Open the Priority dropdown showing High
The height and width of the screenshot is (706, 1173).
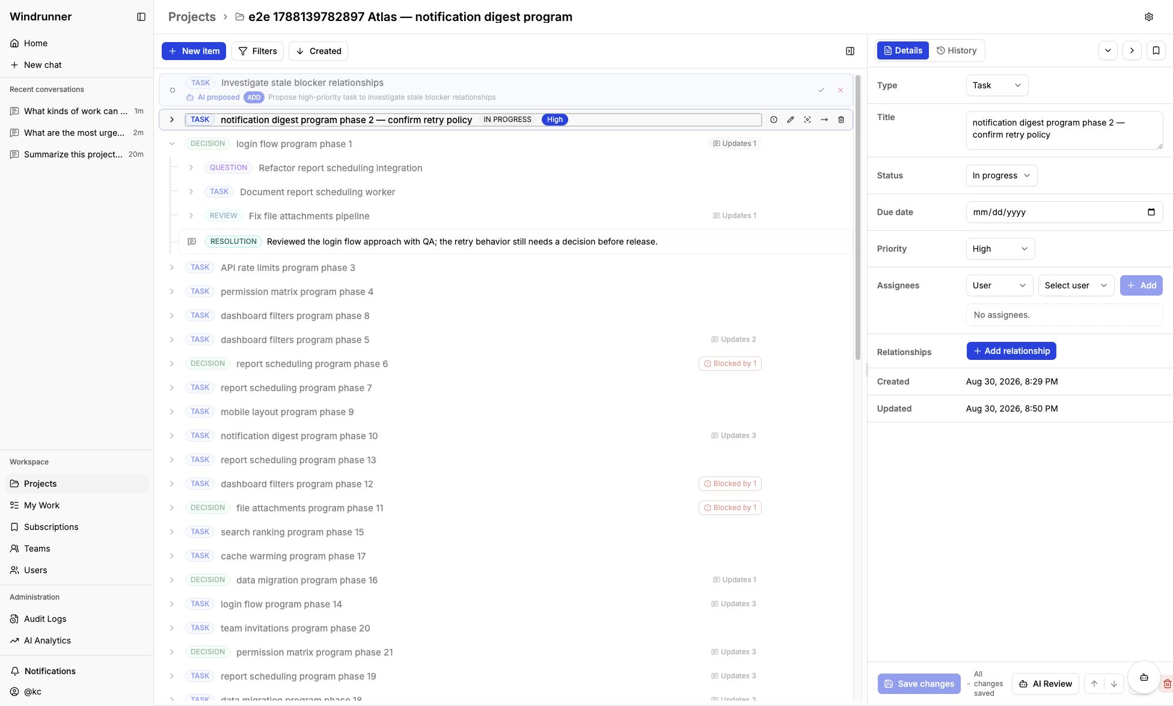point(1000,249)
